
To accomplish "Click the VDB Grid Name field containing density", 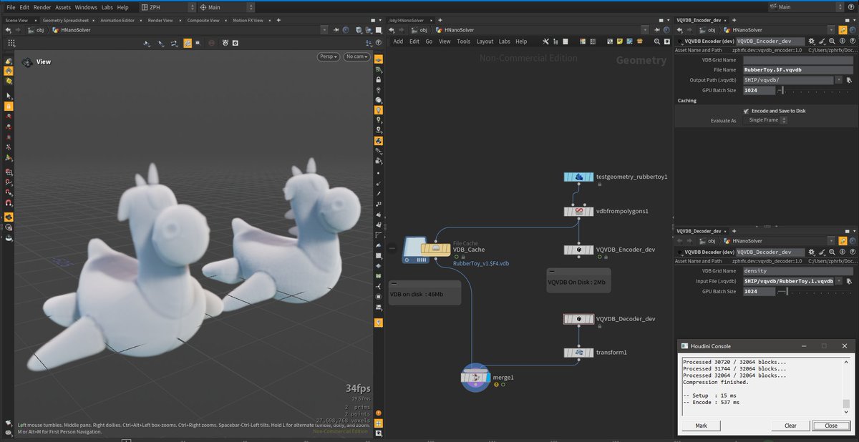I will pos(797,271).
